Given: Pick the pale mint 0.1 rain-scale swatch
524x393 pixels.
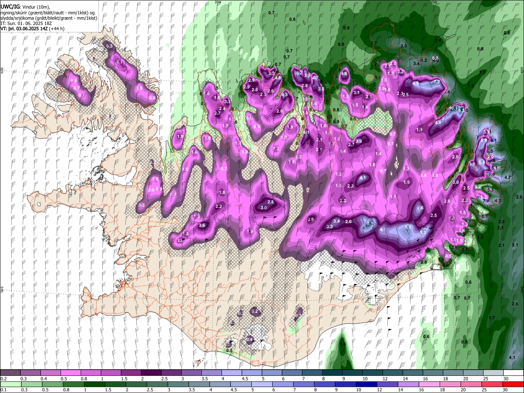Looking at the screenshot, I should click(11, 384).
